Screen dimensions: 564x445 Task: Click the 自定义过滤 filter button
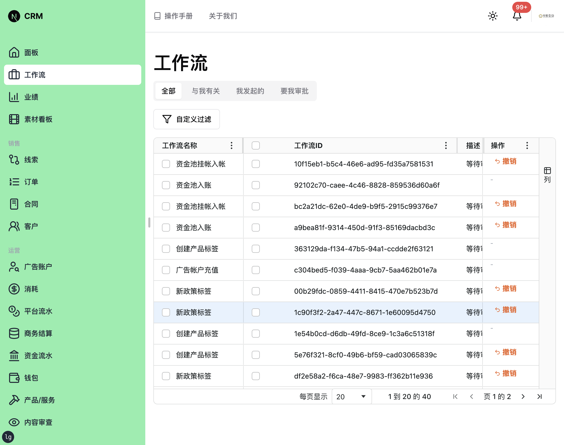coord(186,119)
